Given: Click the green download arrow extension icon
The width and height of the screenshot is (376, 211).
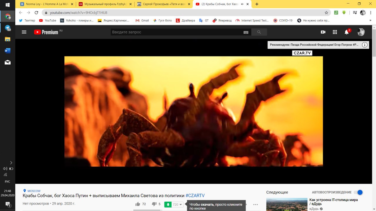Looking at the screenshot, I should [x=344, y=13].
